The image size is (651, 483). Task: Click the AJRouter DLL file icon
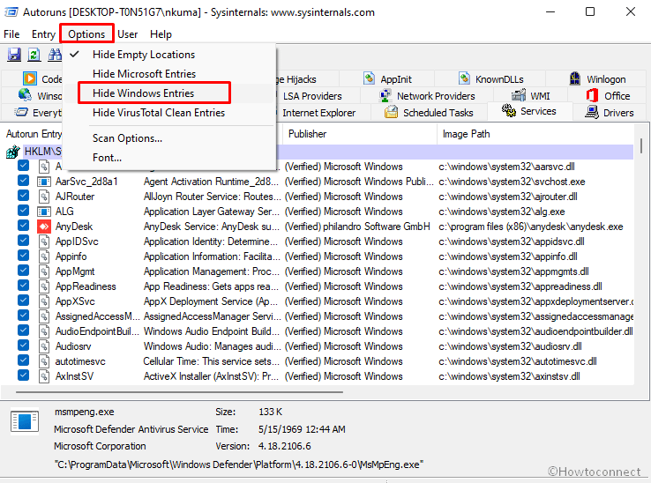coord(43,197)
